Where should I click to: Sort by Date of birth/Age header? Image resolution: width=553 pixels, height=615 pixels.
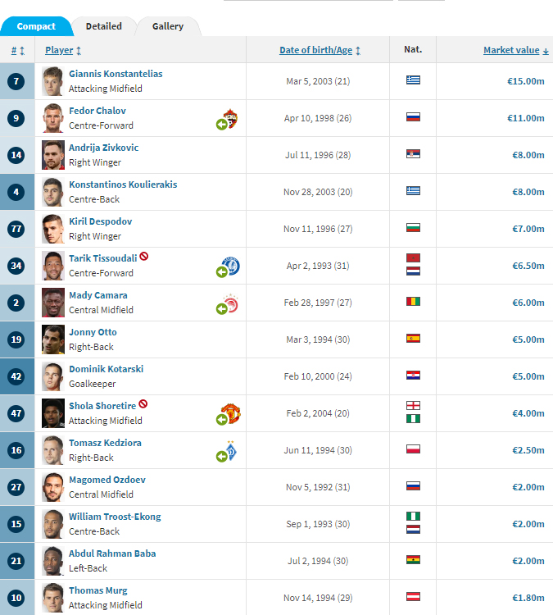point(320,50)
